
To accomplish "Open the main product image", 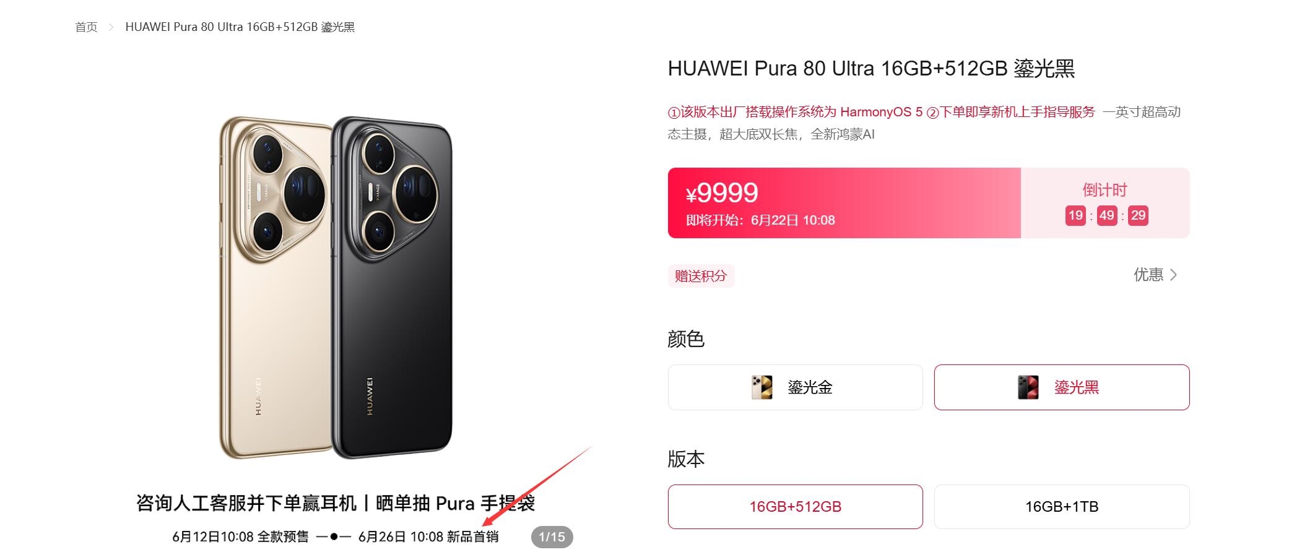I will (336, 288).
